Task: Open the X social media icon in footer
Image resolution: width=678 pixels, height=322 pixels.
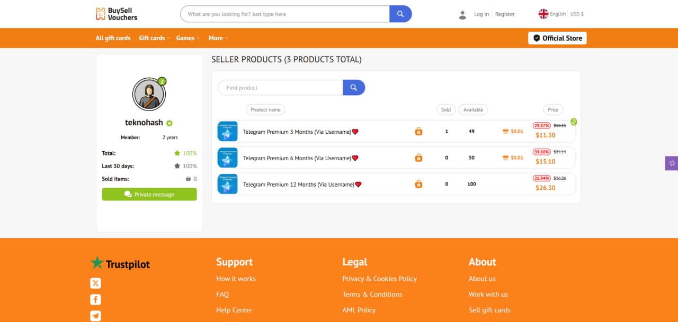Action: pos(95,283)
